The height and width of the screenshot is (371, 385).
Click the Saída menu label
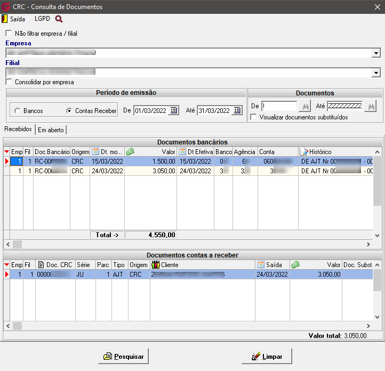pos(18,19)
